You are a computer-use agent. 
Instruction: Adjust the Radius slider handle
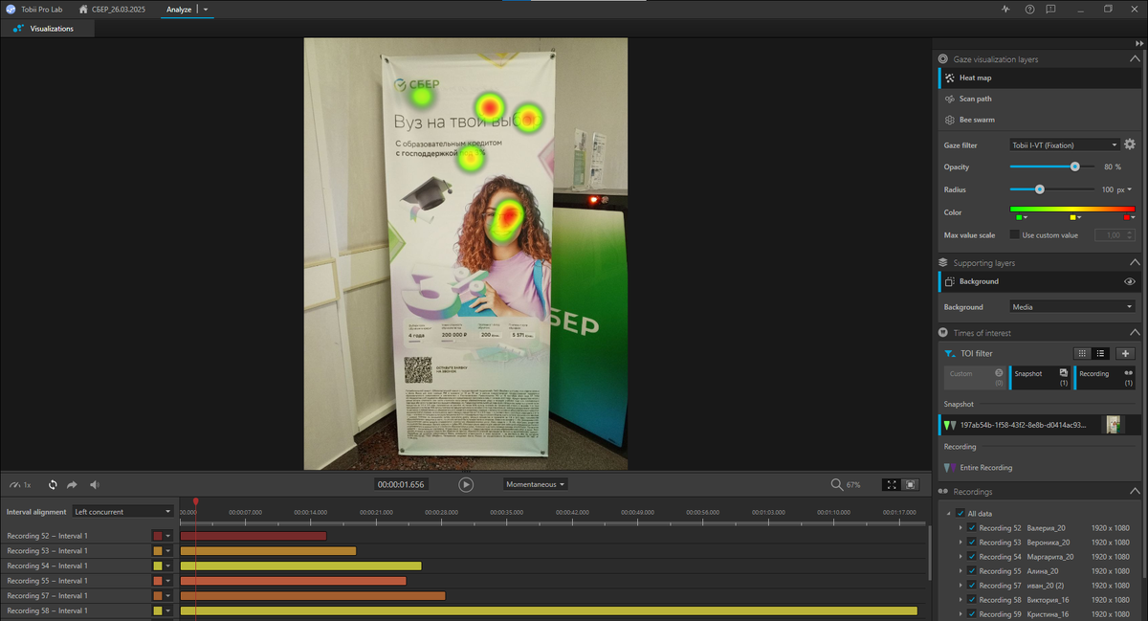click(x=1040, y=189)
